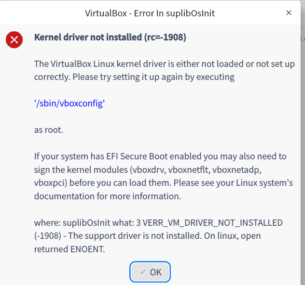
Task: Click the line starting 'The VirtualBox Linux kernel driver'
Action: 164,64
